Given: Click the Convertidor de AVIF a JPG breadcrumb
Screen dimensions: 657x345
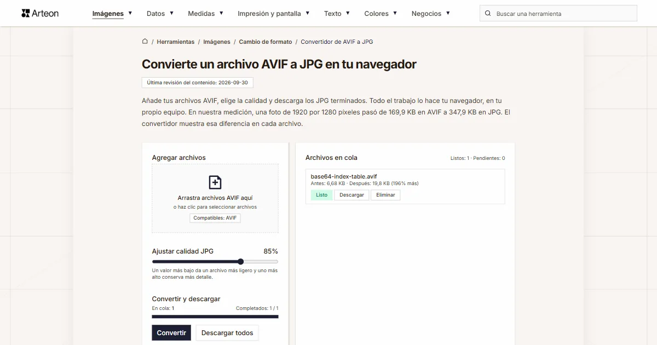Looking at the screenshot, I should click(x=337, y=42).
